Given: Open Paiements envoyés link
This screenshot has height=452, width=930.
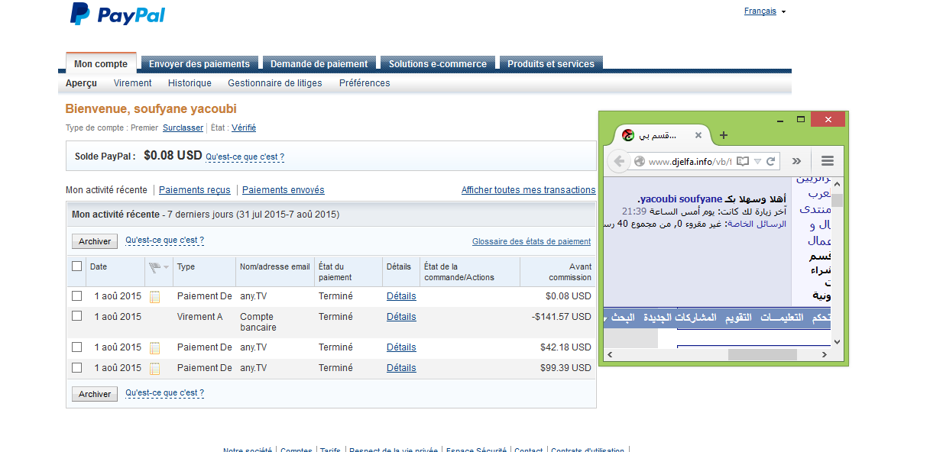Looking at the screenshot, I should (284, 190).
